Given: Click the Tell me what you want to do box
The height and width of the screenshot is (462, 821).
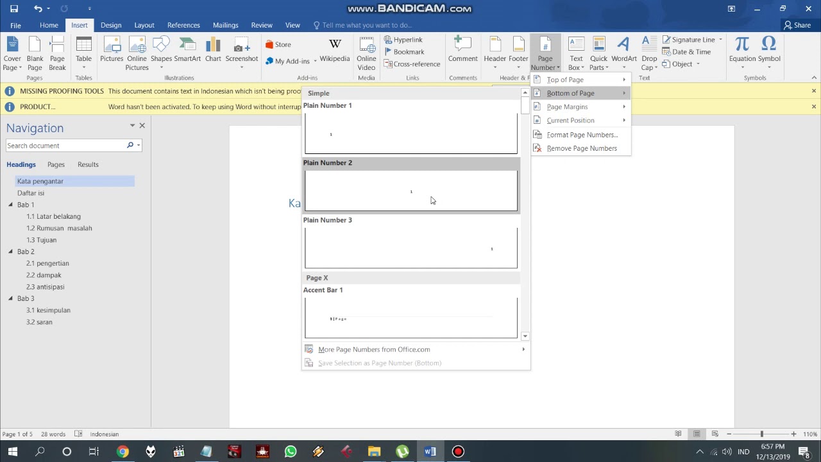Looking at the screenshot, I should [x=362, y=25].
